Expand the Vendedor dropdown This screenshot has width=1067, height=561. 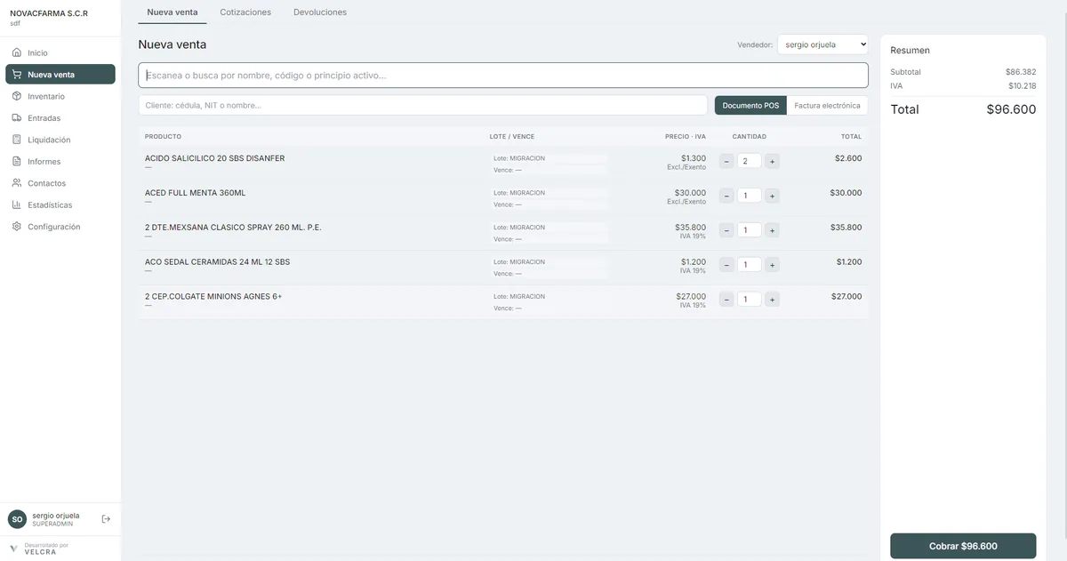(x=822, y=44)
